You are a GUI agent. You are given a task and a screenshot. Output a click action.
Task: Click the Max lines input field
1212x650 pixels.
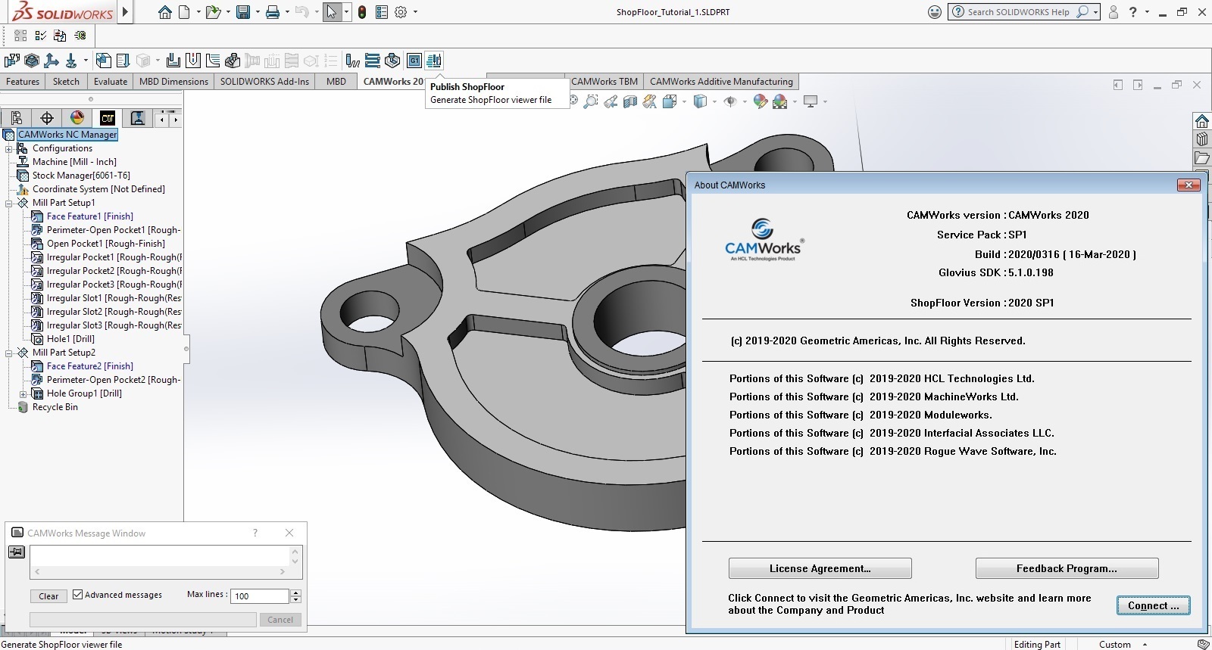tap(260, 596)
